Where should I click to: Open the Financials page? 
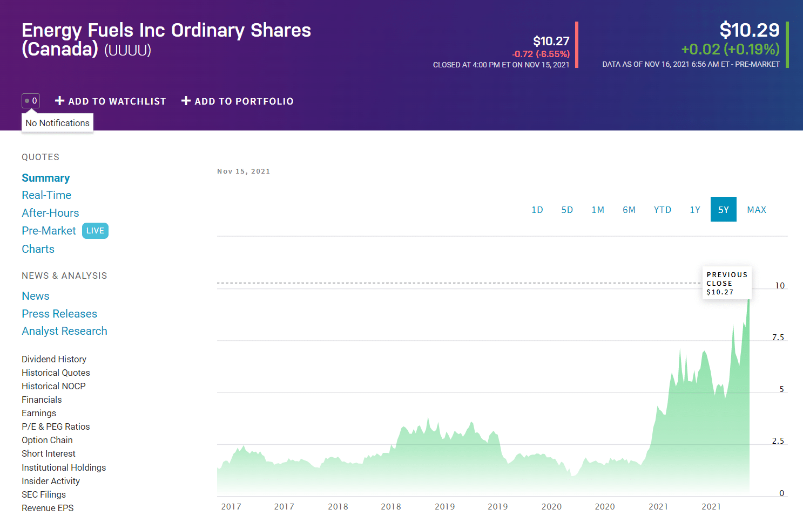tap(42, 400)
